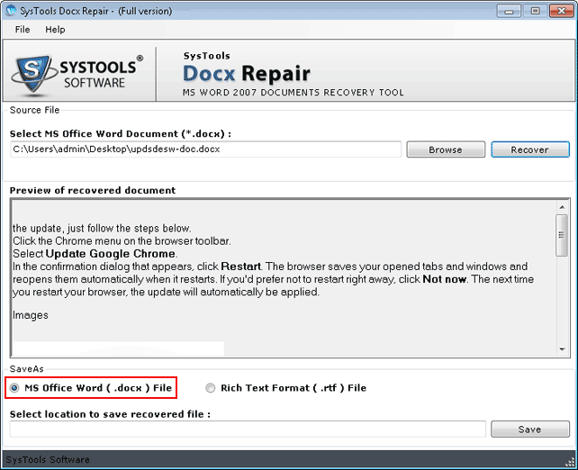Select MS Office Word (.docx) File option

[x=92, y=388]
